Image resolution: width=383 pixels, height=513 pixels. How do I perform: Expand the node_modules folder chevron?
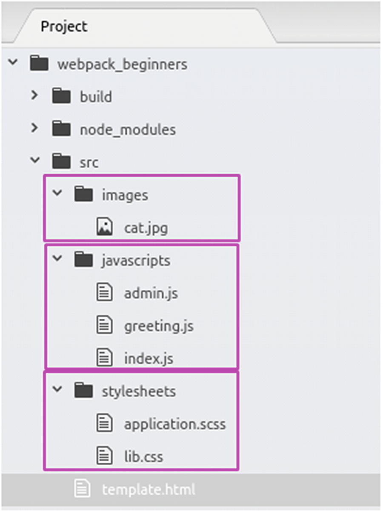pos(35,128)
